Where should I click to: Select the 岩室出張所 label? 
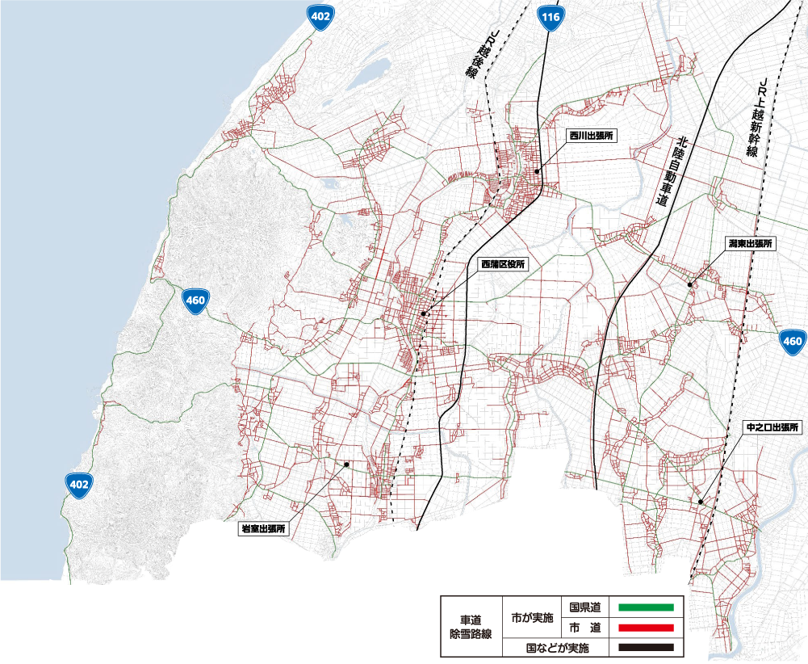[264, 529]
